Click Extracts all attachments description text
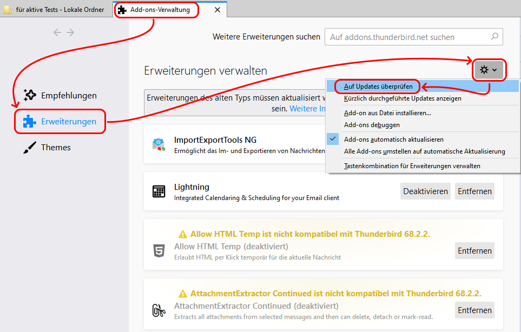Image resolution: width=521 pixels, height=332 pixels. point(304,317)
